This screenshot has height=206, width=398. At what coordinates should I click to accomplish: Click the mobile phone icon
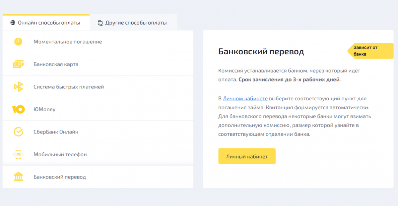[x=18, y=154]
